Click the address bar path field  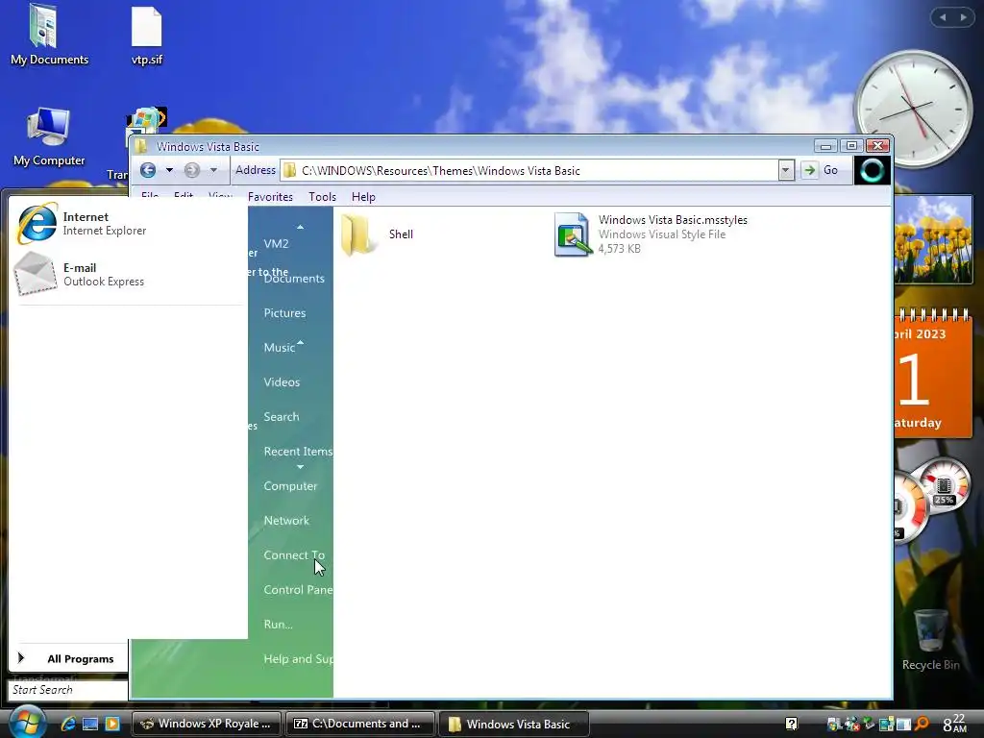click(529, 171)
